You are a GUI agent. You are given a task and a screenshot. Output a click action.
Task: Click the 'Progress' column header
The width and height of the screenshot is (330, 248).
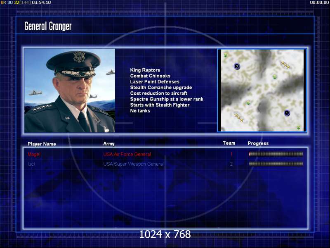(x=258, y=143)
